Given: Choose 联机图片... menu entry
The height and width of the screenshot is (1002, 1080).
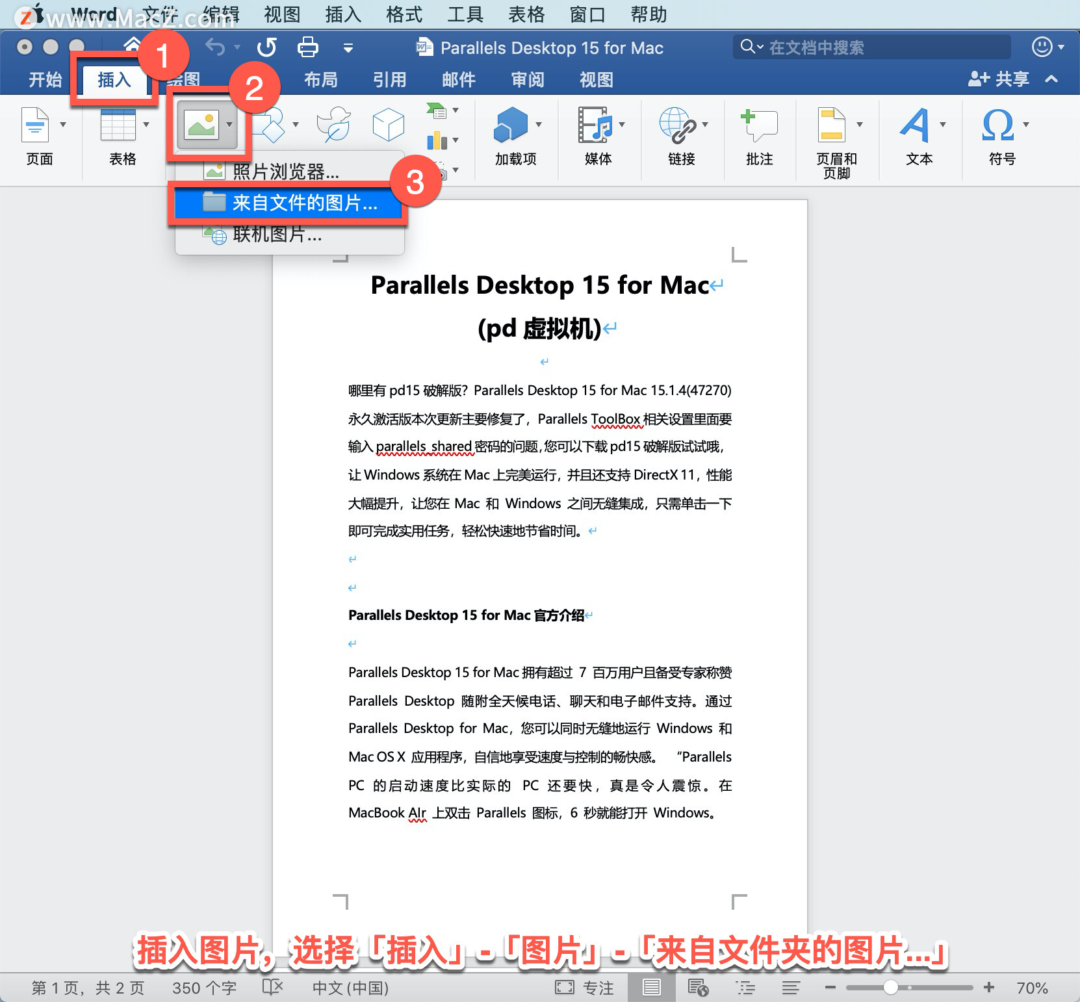Looking at the screenshot, I should coord(289,234).
